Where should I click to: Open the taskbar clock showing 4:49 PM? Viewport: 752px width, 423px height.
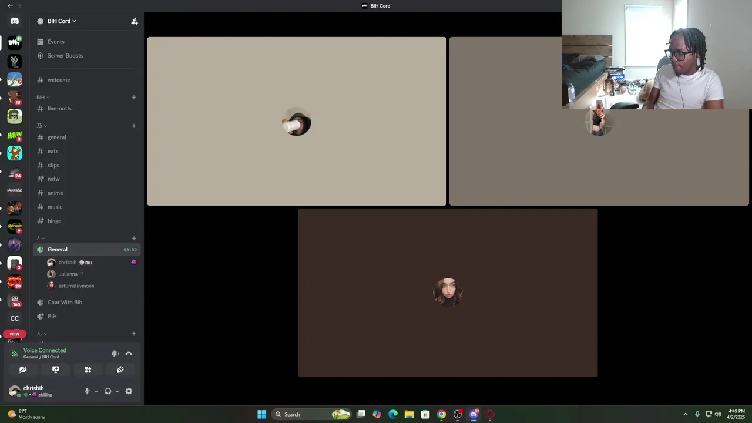coord(737,414)
